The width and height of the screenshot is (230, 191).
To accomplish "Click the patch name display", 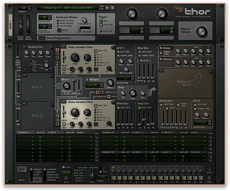I will 68,7.
